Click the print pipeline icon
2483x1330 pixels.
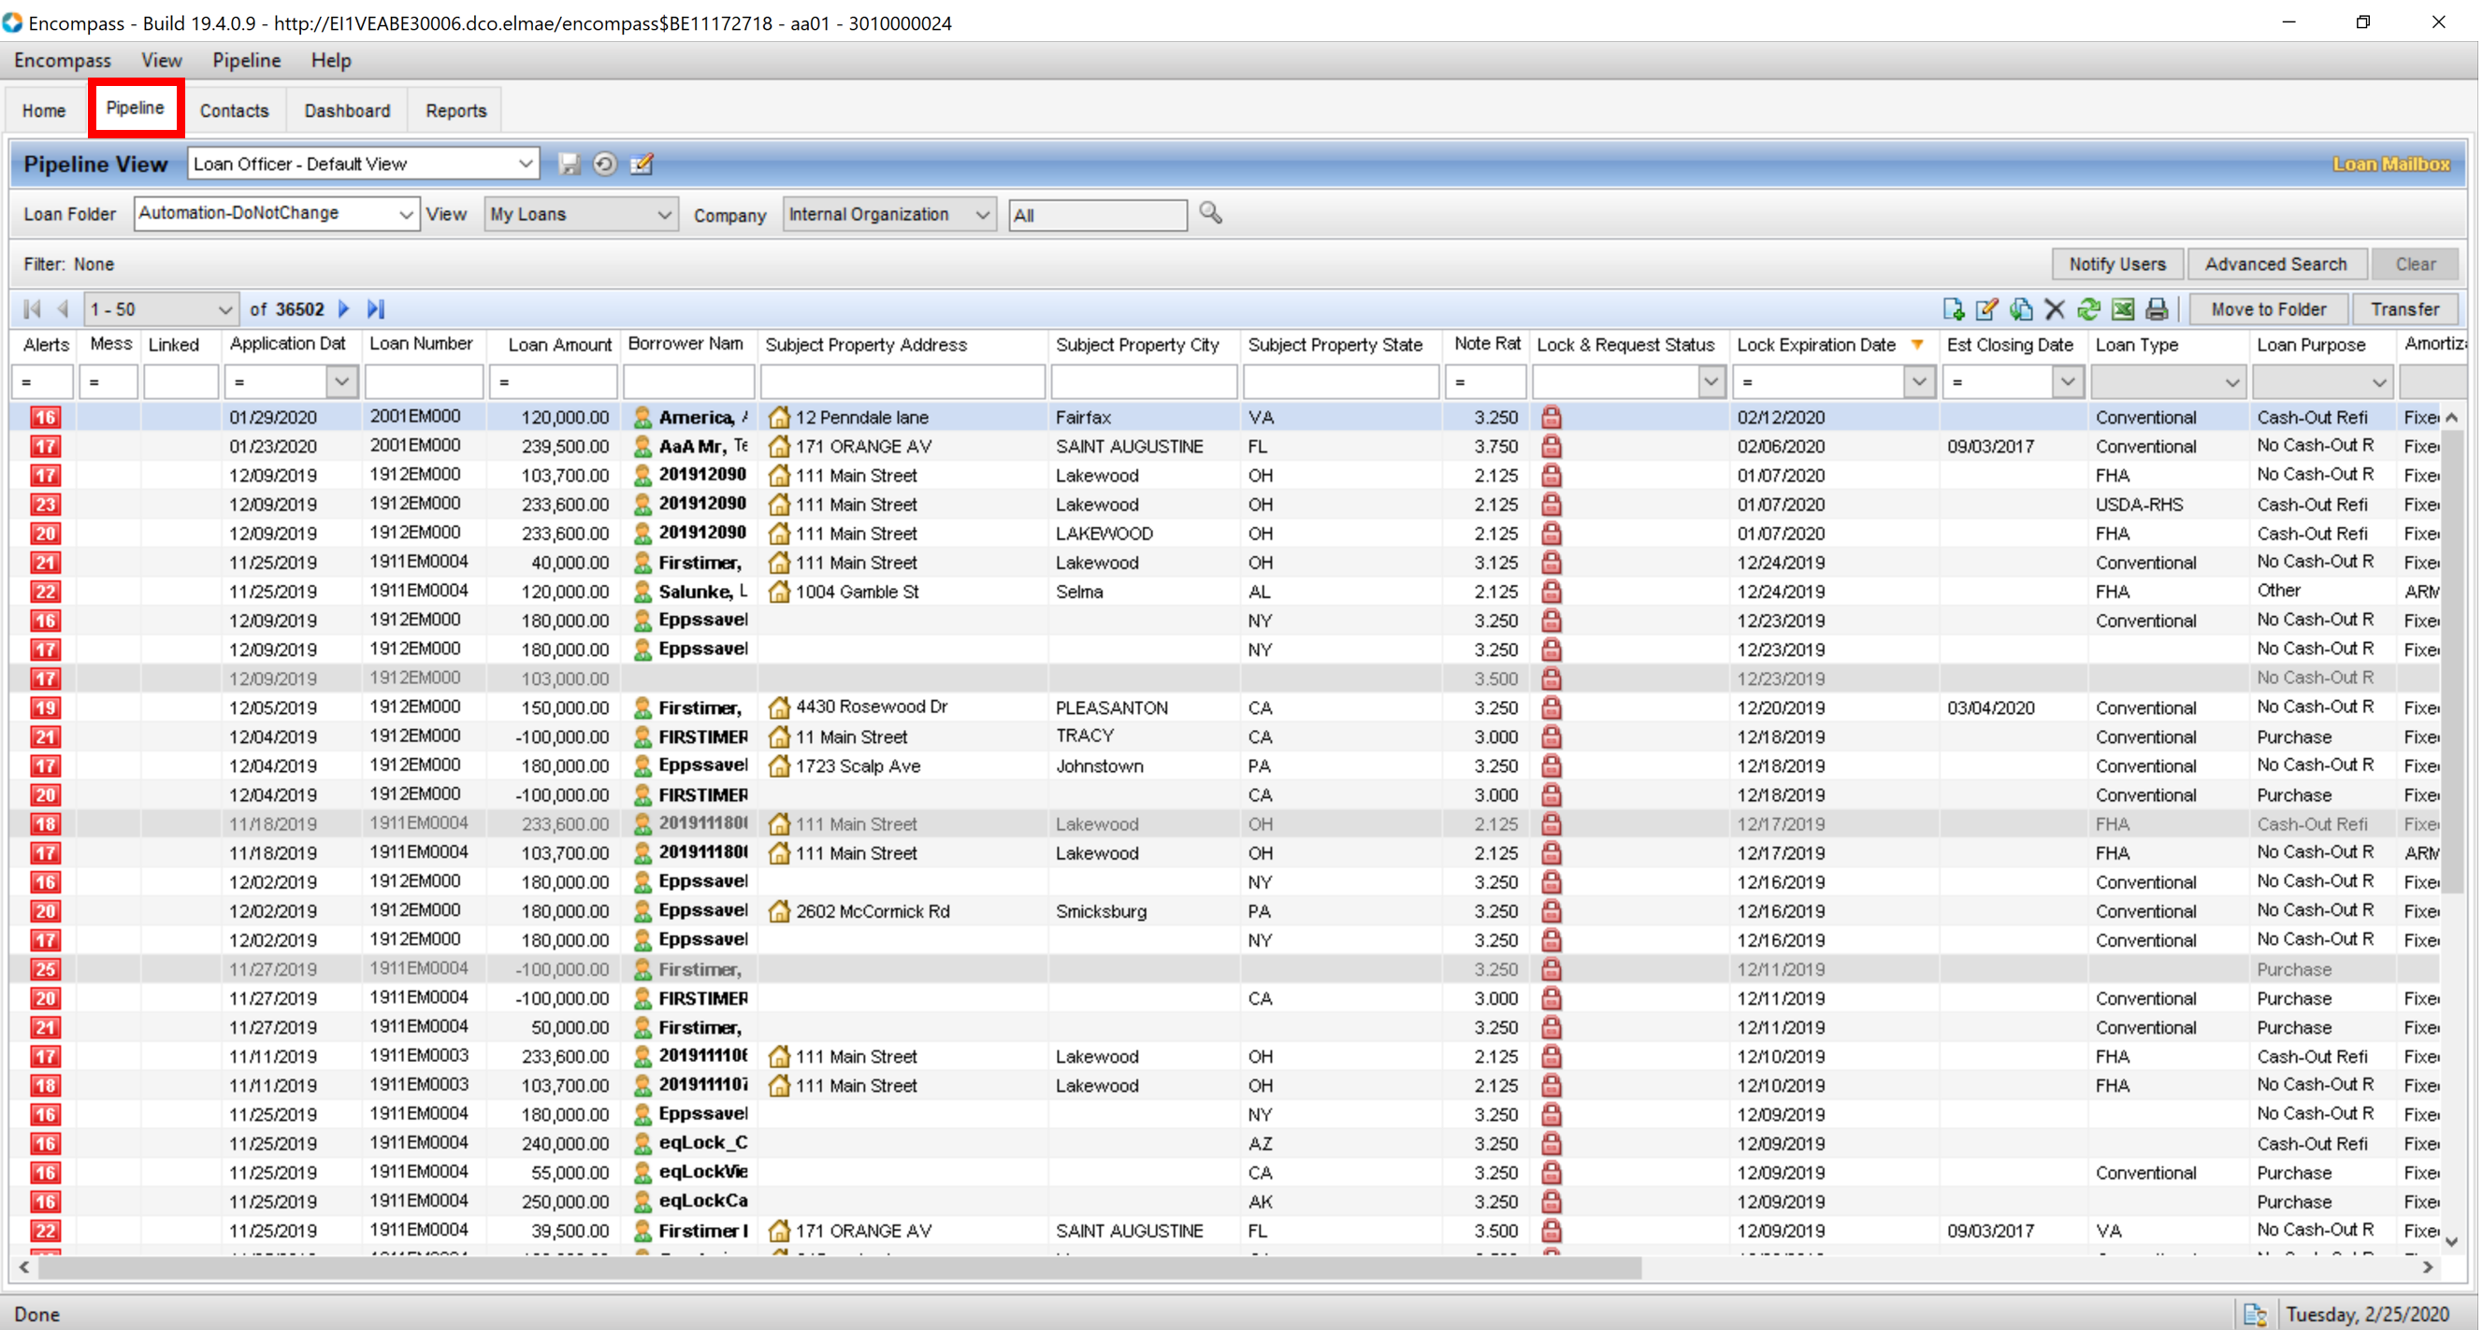2157,309
